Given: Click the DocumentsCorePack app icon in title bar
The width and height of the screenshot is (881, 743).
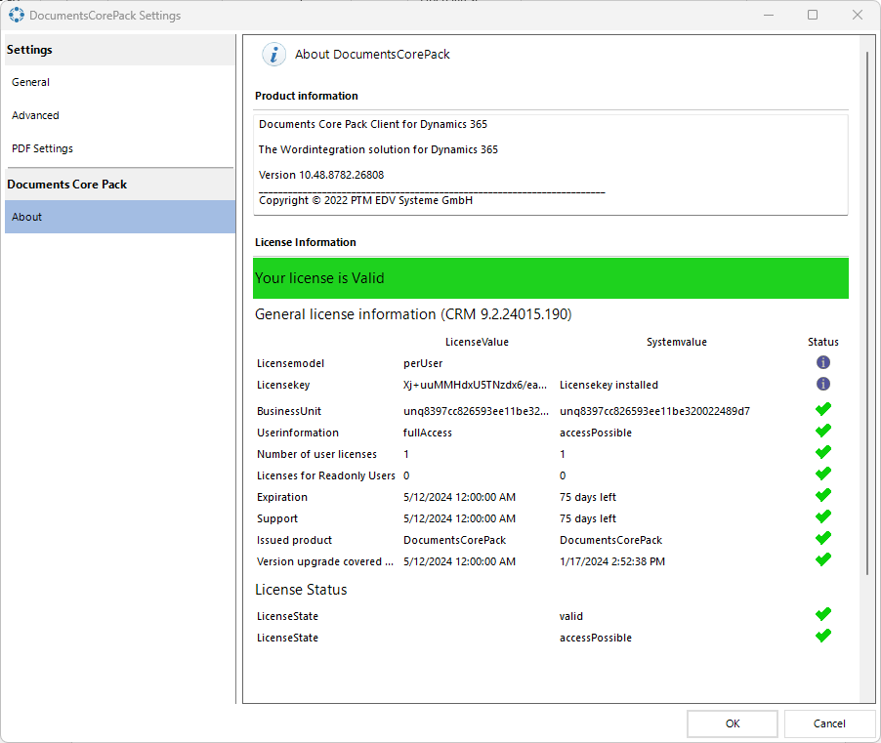Looking at the screenshot, I should click(17, 16).
